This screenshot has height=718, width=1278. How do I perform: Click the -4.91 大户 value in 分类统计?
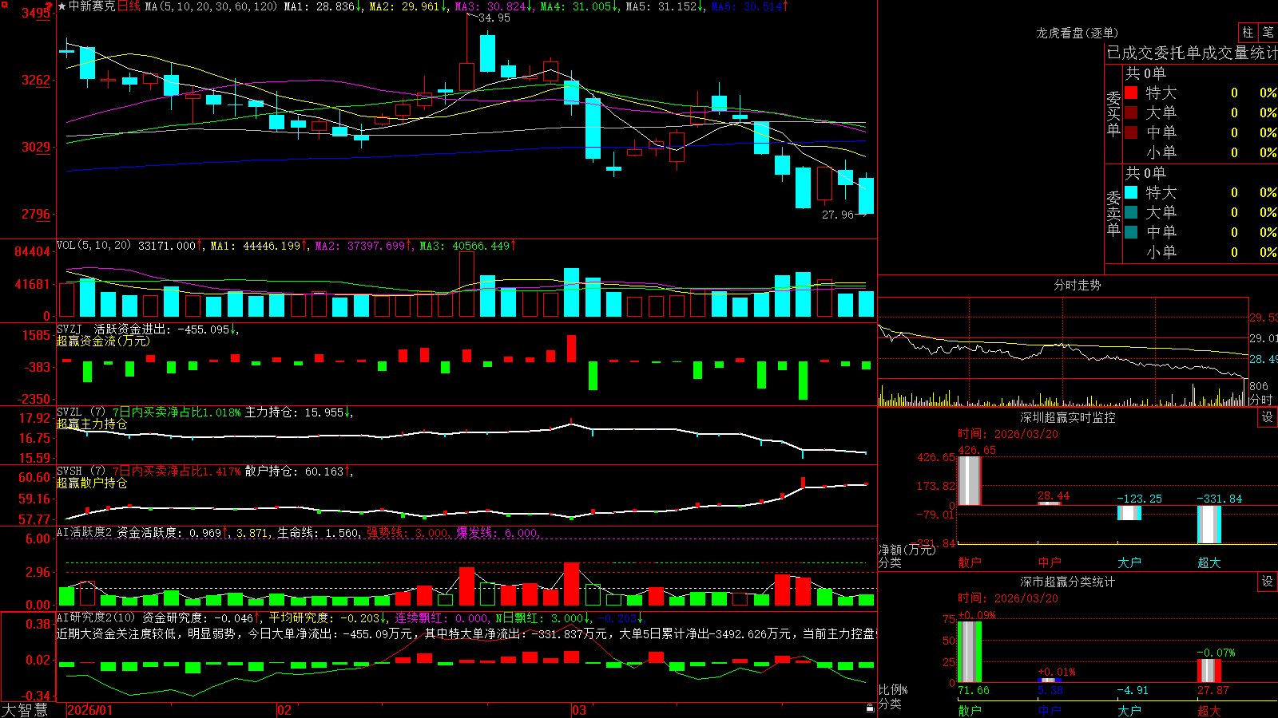tap(1133, 691)
